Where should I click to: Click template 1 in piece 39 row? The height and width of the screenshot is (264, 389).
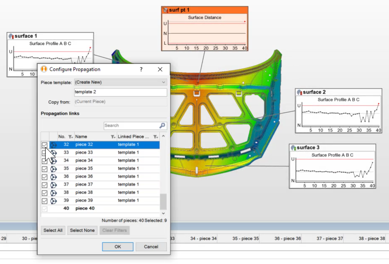click(128, 201)
